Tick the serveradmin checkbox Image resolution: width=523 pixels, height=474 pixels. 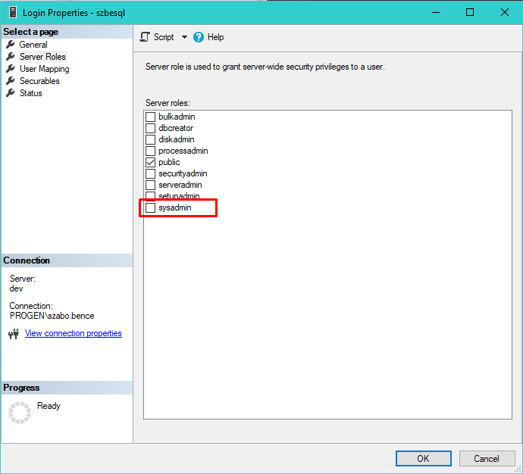pos(150,185)
